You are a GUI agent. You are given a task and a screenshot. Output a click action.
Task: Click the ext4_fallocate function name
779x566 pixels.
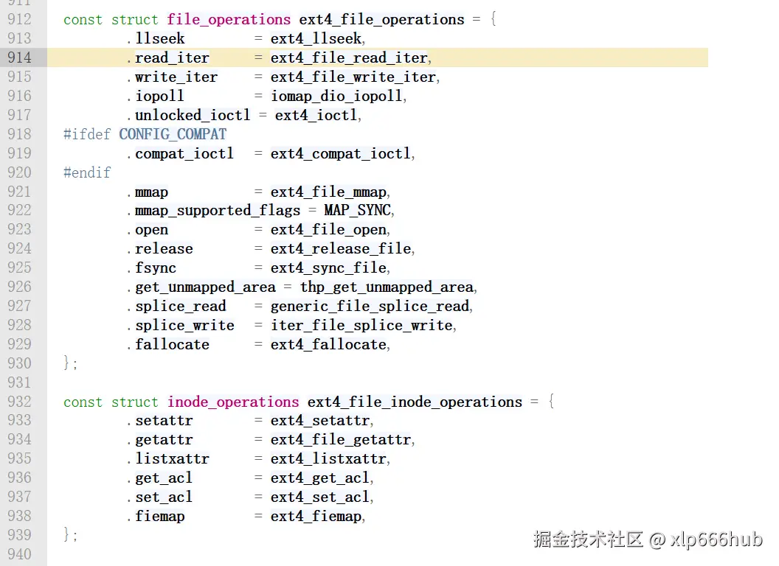pyautogui.click(x=328, y=344)
